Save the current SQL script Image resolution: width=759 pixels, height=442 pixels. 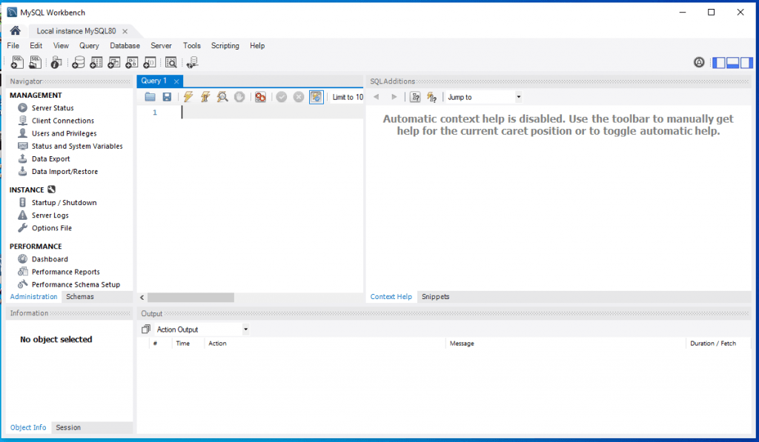coord(167,96)
